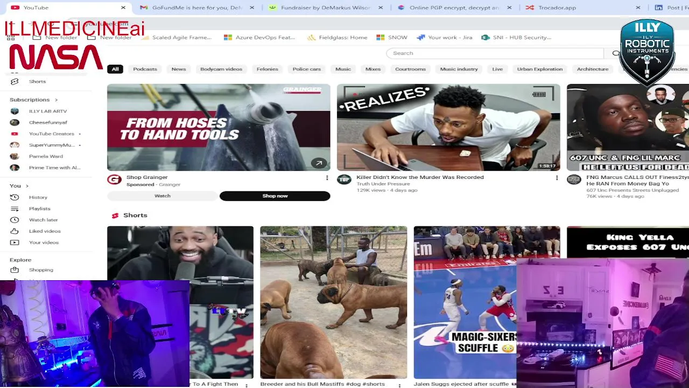
Task: Open the 607 UNC & FNG Lil Marc thumbnail
Action: click(628, 127)
